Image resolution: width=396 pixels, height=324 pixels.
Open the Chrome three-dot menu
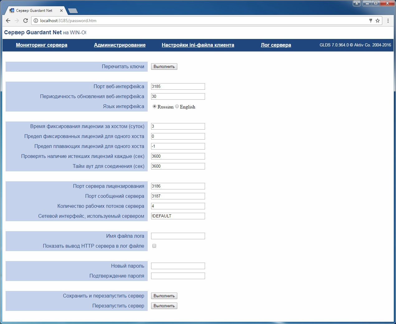click(388, 21)
